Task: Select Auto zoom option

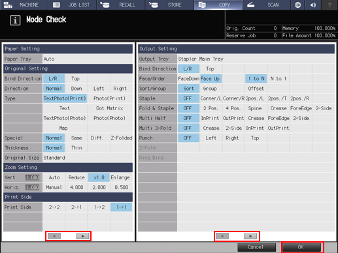Action: (54, 177)
